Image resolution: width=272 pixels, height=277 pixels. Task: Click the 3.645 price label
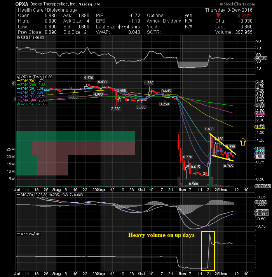(x=166, y=91)
